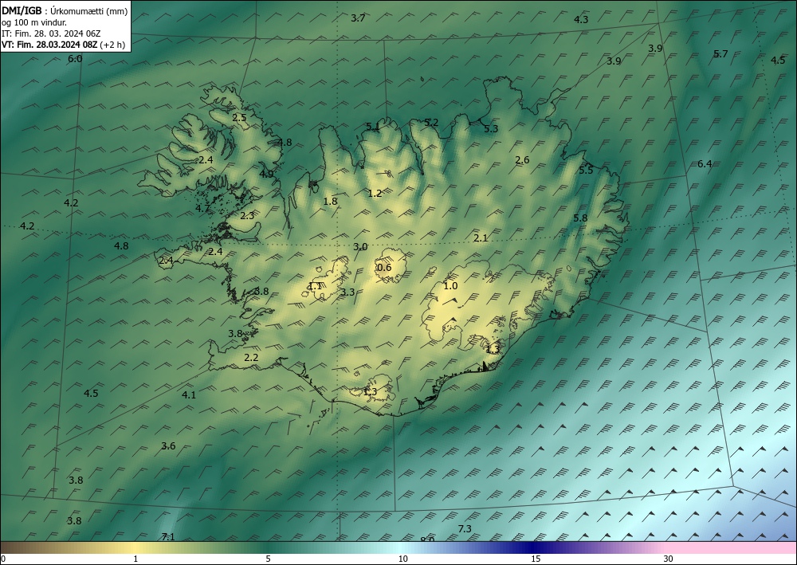Click the 2.1 value in east-central Iceland
Viewport: 797px width, 565px height.
[481, 237]
